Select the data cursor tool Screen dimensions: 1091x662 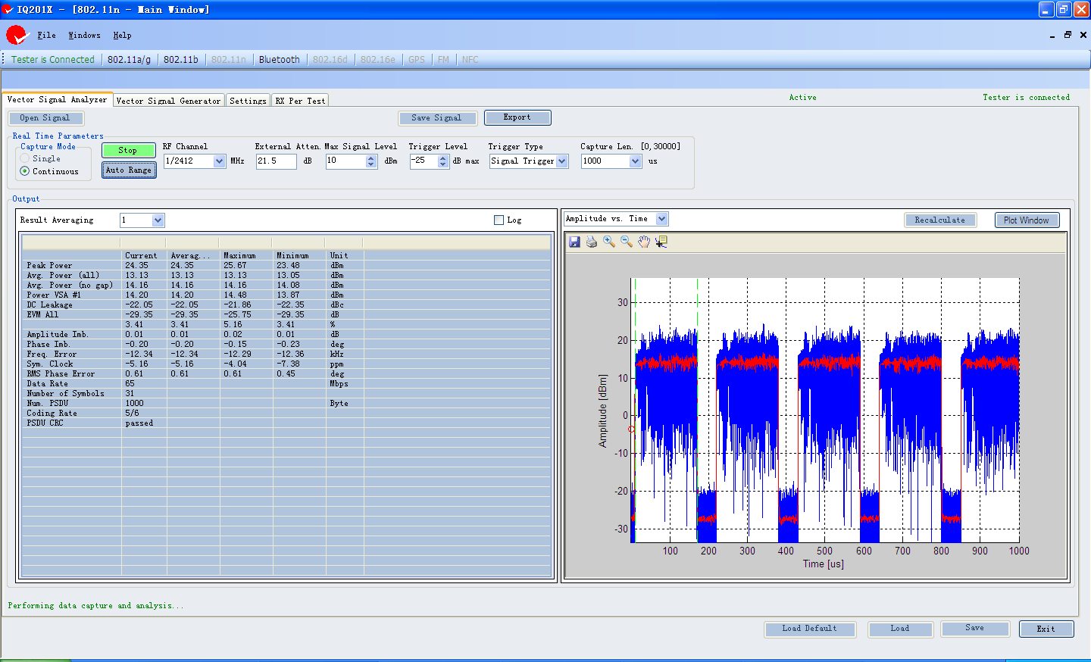(661, 242)
